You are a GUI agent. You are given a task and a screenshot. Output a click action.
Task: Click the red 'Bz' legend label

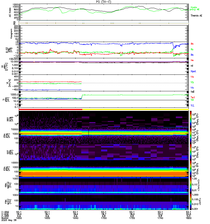coord(192,44)
